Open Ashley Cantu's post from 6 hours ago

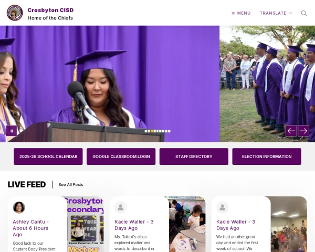(30, 228)
